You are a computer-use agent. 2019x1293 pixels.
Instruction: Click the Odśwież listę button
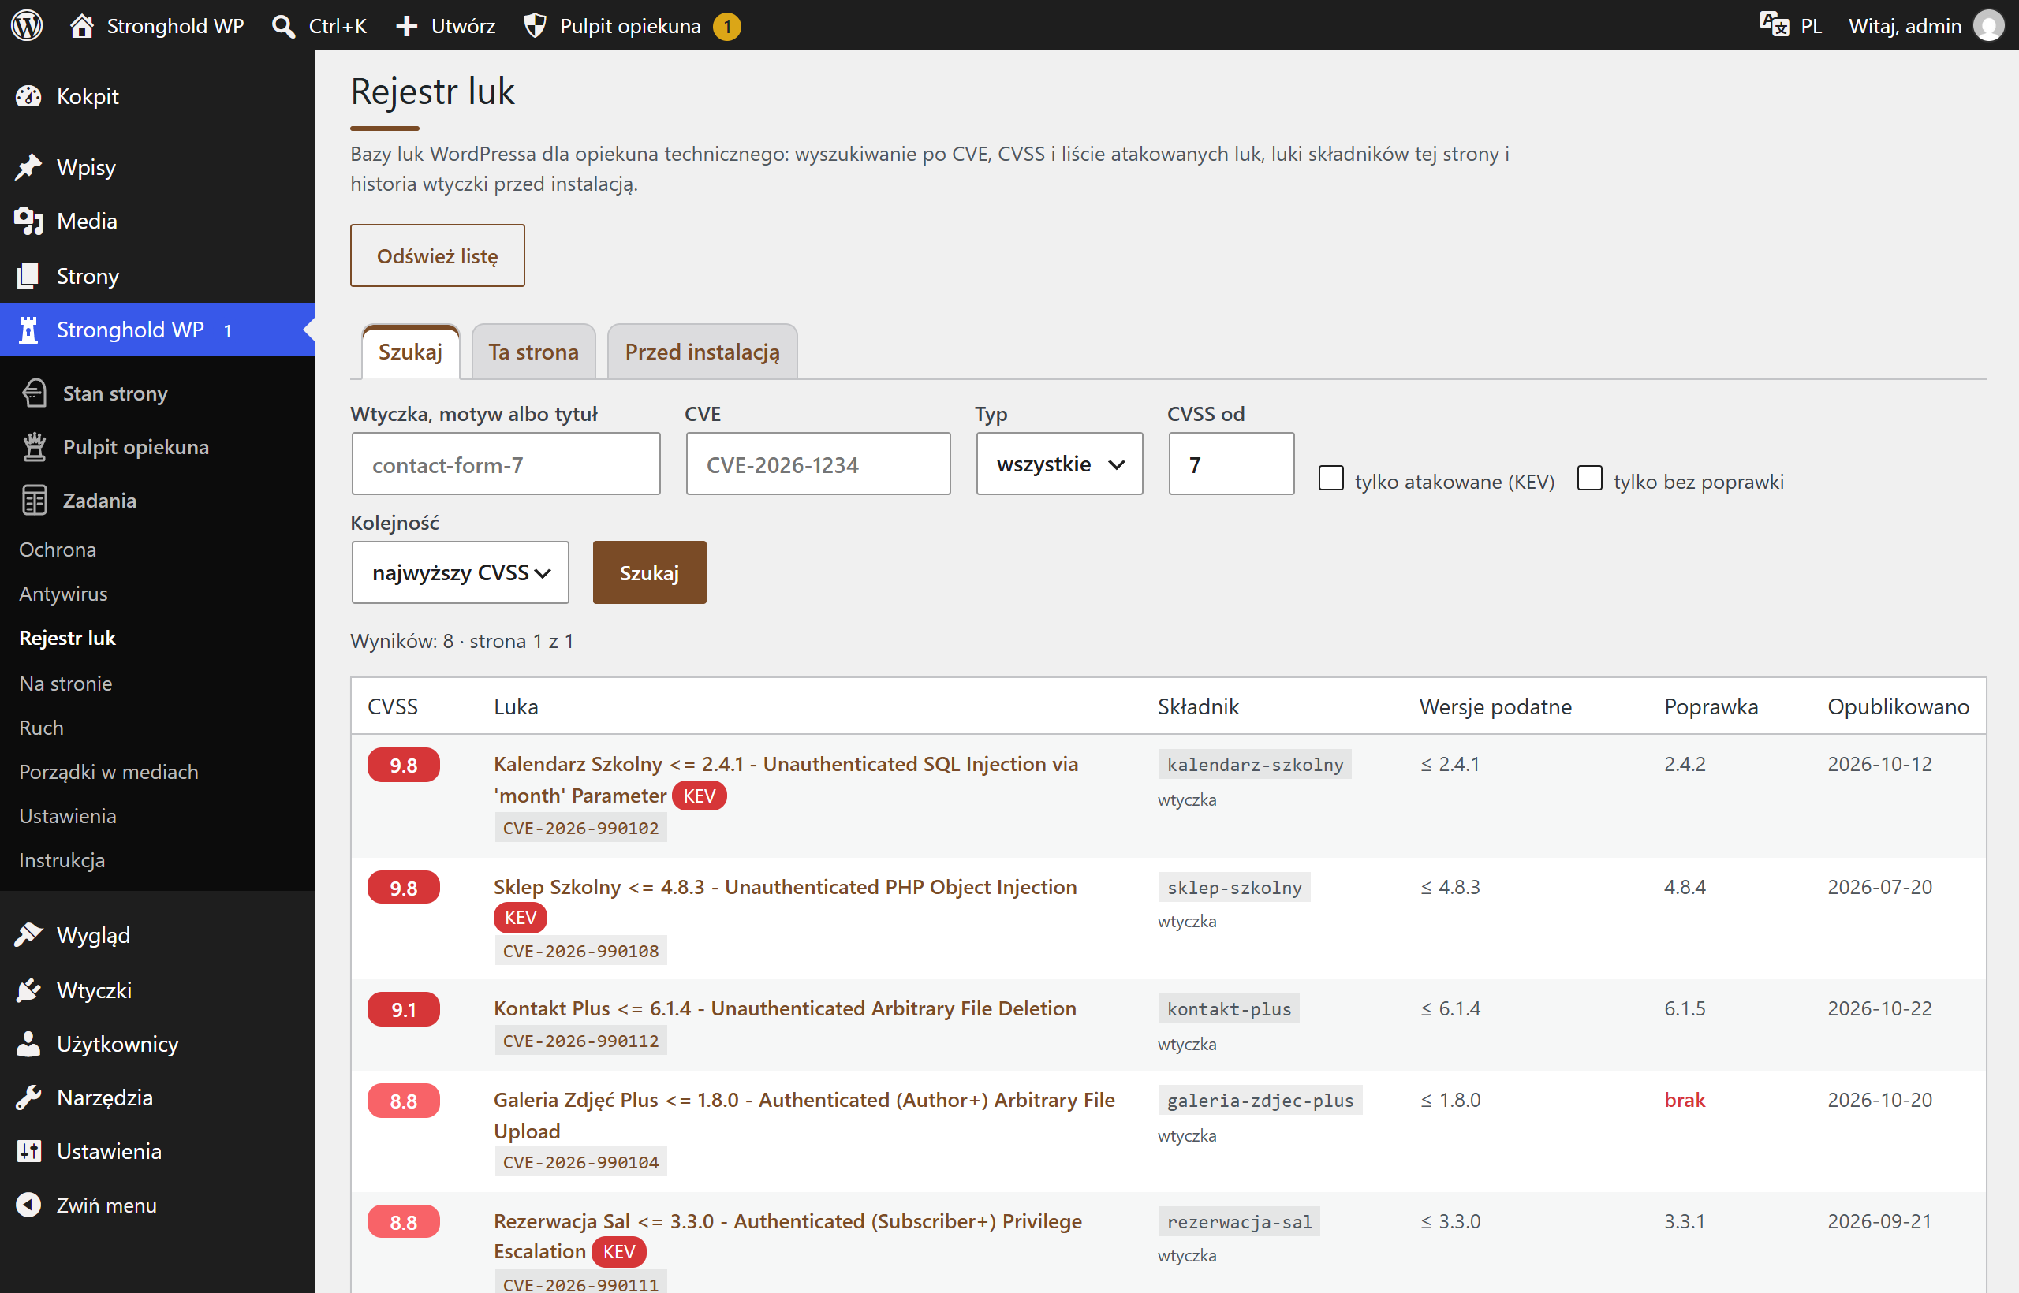tap(438, 256)
